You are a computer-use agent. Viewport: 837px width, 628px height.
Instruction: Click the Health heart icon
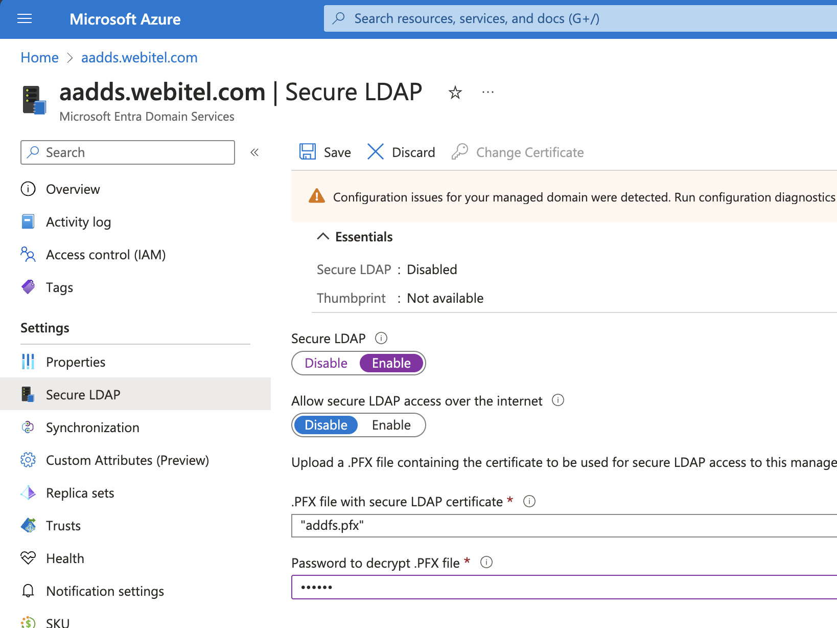click(28, 558)
